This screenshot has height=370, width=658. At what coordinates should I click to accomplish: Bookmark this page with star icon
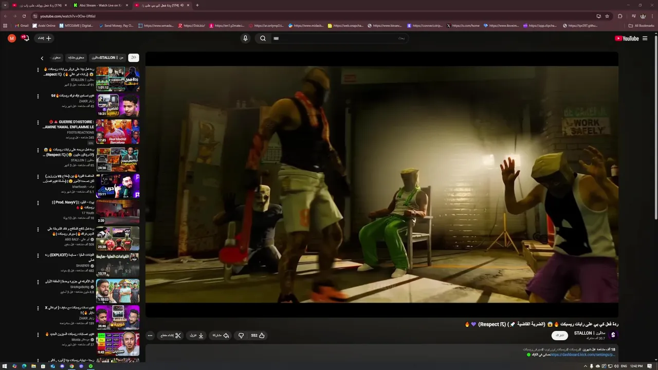[x=607, y=16]
